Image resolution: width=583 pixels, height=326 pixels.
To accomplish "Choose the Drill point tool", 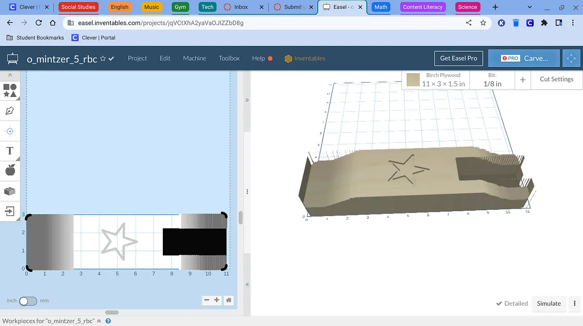I will pyautogui.click(x=10, y=131).
